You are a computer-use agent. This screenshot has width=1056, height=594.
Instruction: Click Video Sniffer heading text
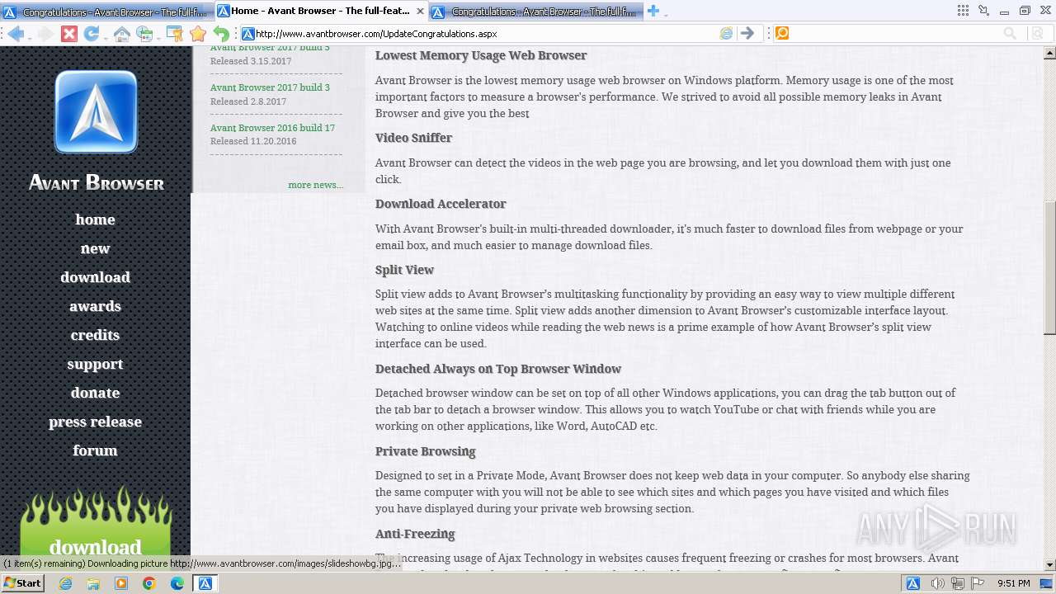point(413,138)
